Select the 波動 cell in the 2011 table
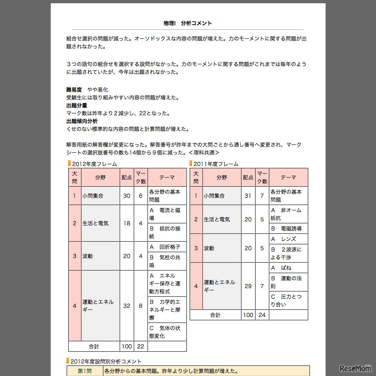The width and height of the screenshot is (376, 376). tap(210, 248)
